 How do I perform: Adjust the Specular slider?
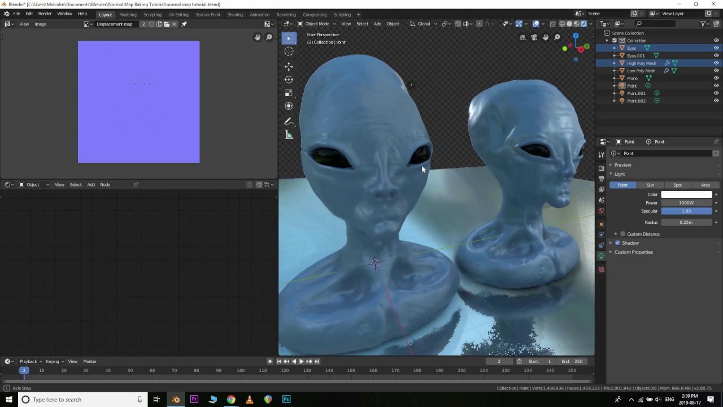click(x=686, y=211)
